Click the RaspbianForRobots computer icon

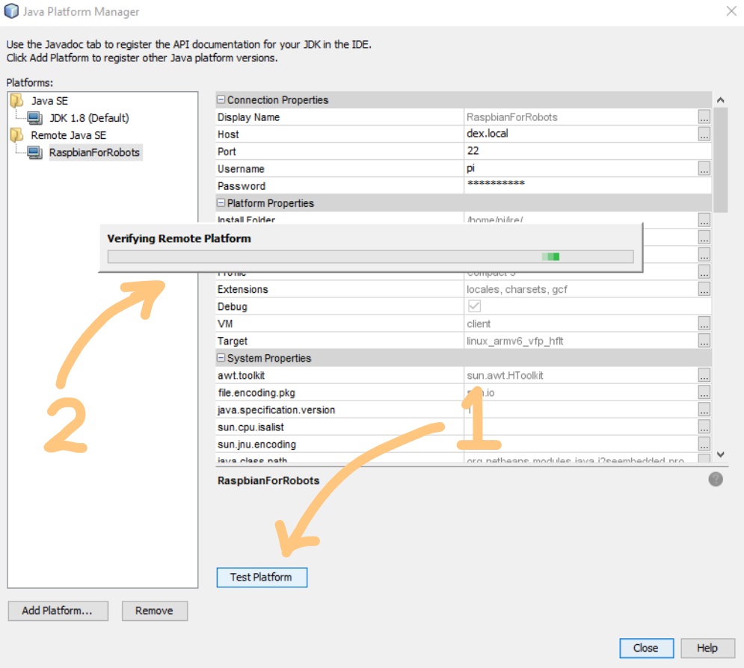(x=34, y=152)
